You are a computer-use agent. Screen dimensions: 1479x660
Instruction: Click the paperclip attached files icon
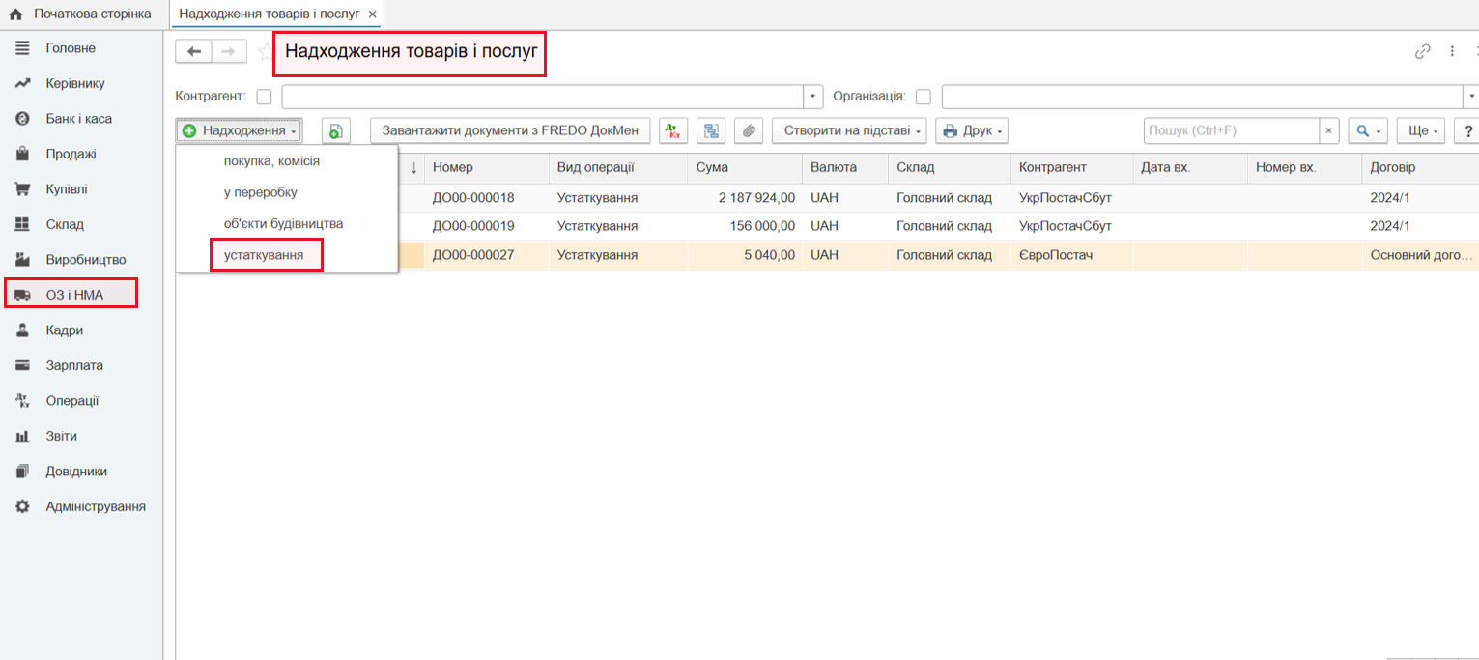748,130
